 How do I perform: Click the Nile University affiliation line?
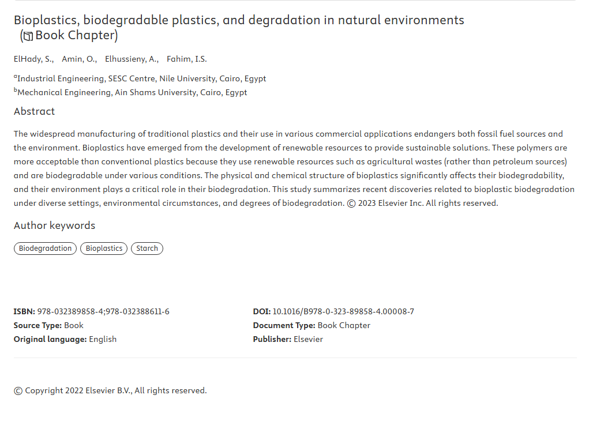tap(140, 78)
